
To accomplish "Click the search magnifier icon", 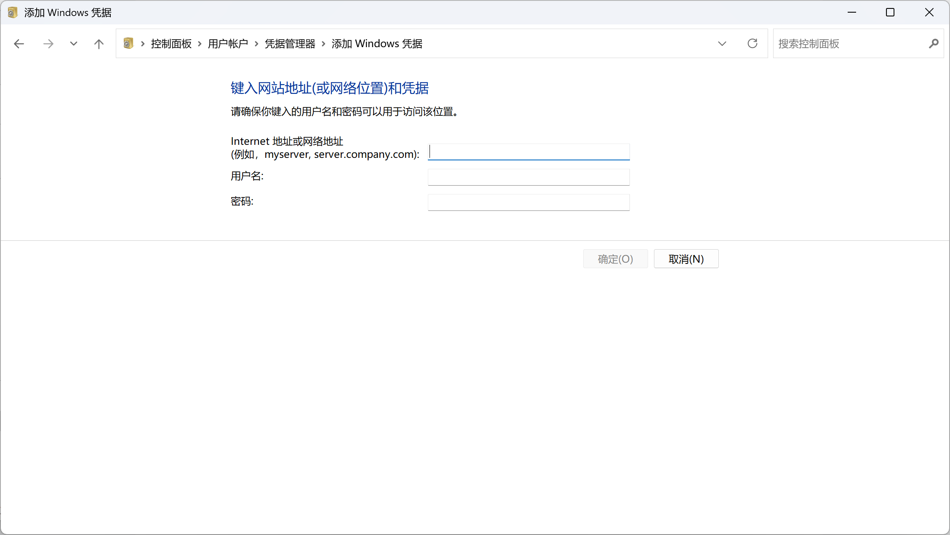I will [x=933, y=43].
